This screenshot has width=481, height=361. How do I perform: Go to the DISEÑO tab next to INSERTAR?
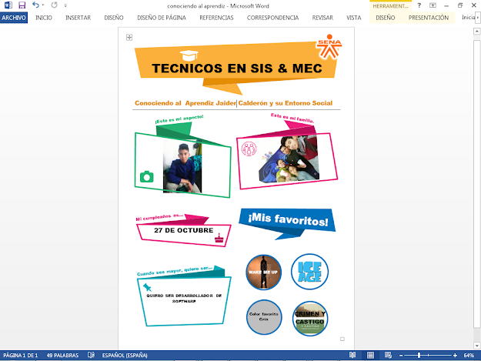[x=114, y=18]
